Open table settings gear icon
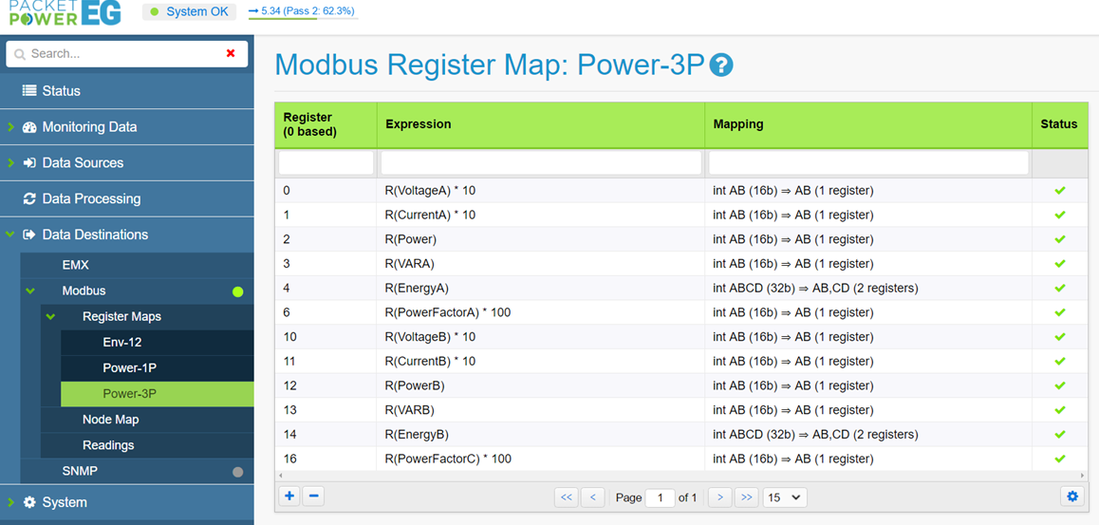Viewport: 1099px width, 525px height. pyautogui.click(x=1072, y=497)
